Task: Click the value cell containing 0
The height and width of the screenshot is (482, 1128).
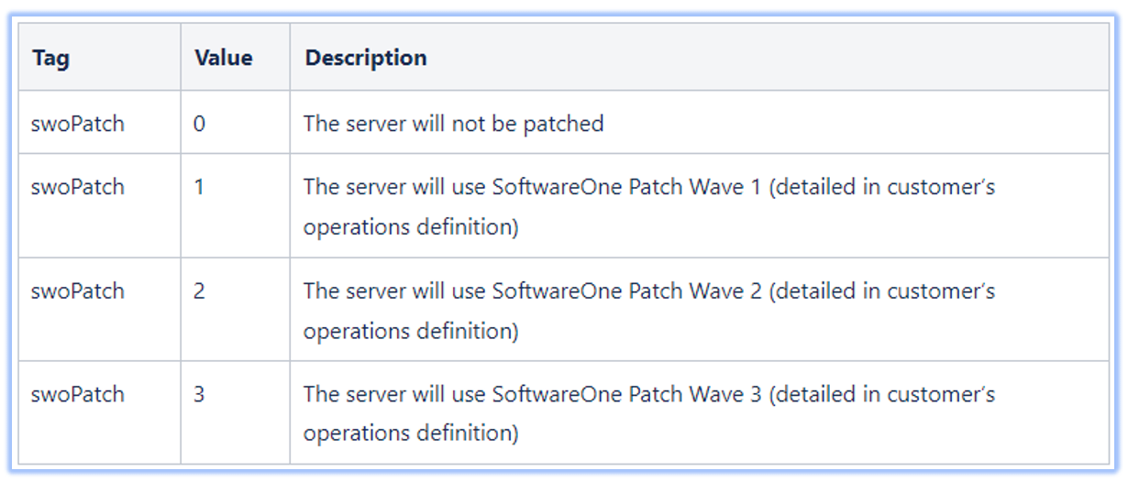Action: (199, 123)
